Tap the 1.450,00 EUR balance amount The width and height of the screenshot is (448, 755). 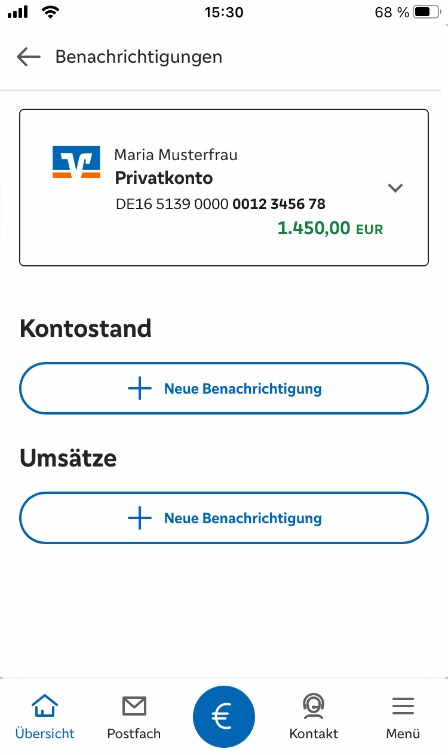[330, 228]
